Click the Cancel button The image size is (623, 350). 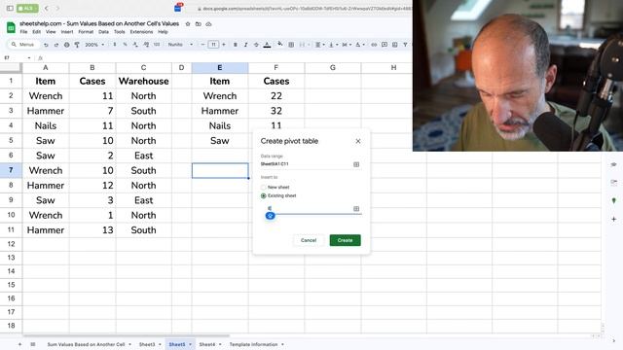309,240
